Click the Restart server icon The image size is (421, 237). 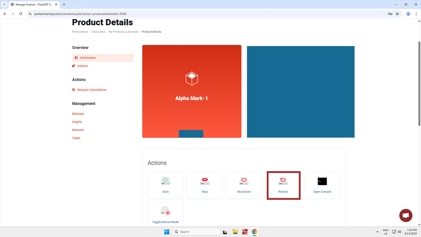coord(283,181)
